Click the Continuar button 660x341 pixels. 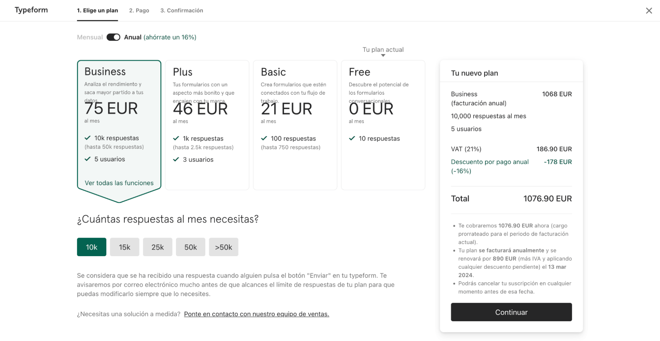pyautogui.click(x=511, y=312)
